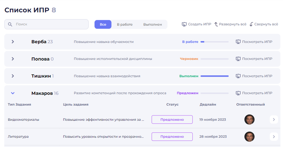Collapse the Макаров row chevron
Screen dimensions: 283x147
[13, 93]
